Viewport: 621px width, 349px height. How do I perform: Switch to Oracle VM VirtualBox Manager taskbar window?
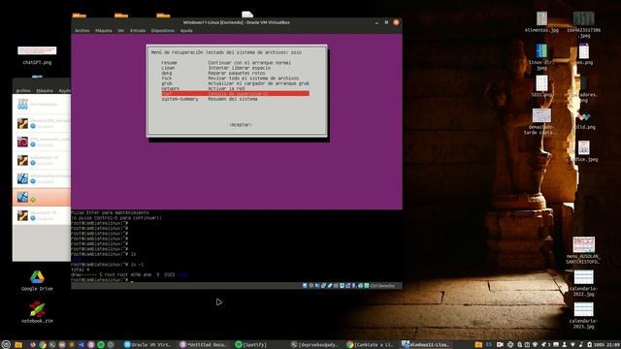pos(147,345)
